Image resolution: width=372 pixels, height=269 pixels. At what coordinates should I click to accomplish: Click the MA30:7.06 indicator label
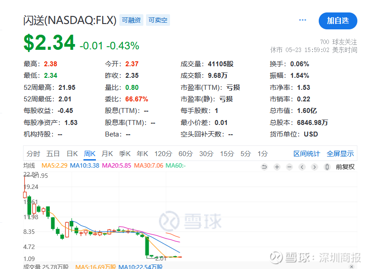pos(149,165)
